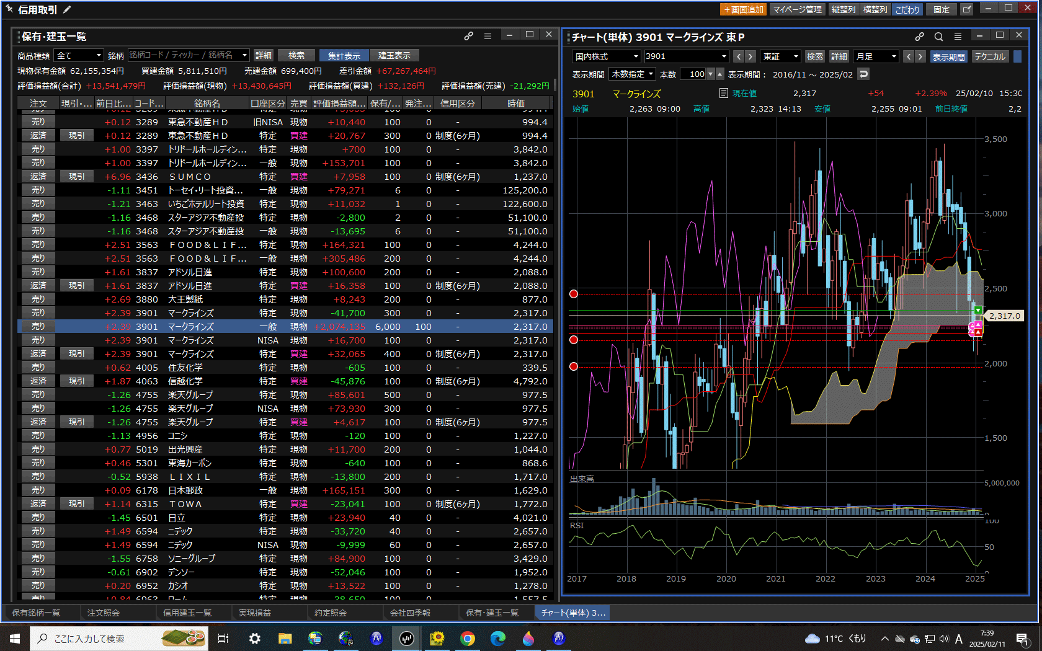Click the 本数 input field showing 100

(x=693, y=74)
